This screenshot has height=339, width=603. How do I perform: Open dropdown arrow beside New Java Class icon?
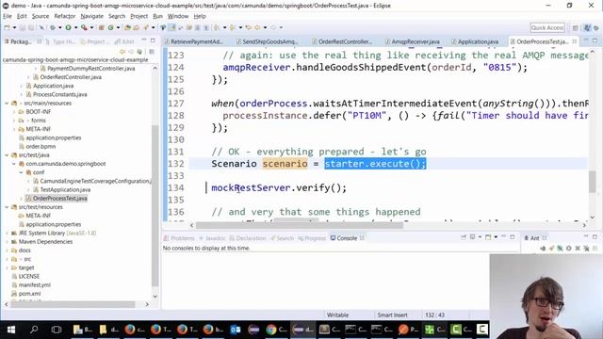(118, 27)
